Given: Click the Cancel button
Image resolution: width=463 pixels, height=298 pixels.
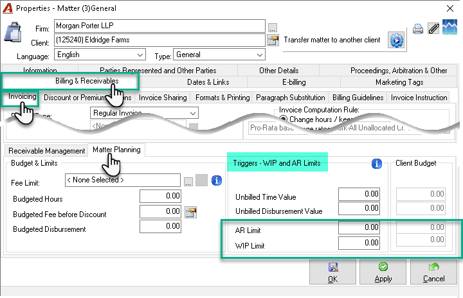Looking at the screenshot, I should pos(433,272).
